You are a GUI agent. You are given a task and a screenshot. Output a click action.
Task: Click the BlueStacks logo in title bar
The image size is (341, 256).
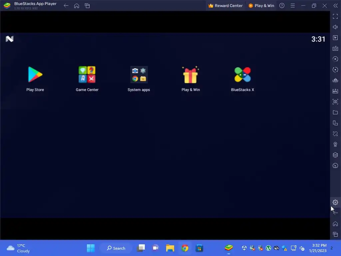[7, 5]
